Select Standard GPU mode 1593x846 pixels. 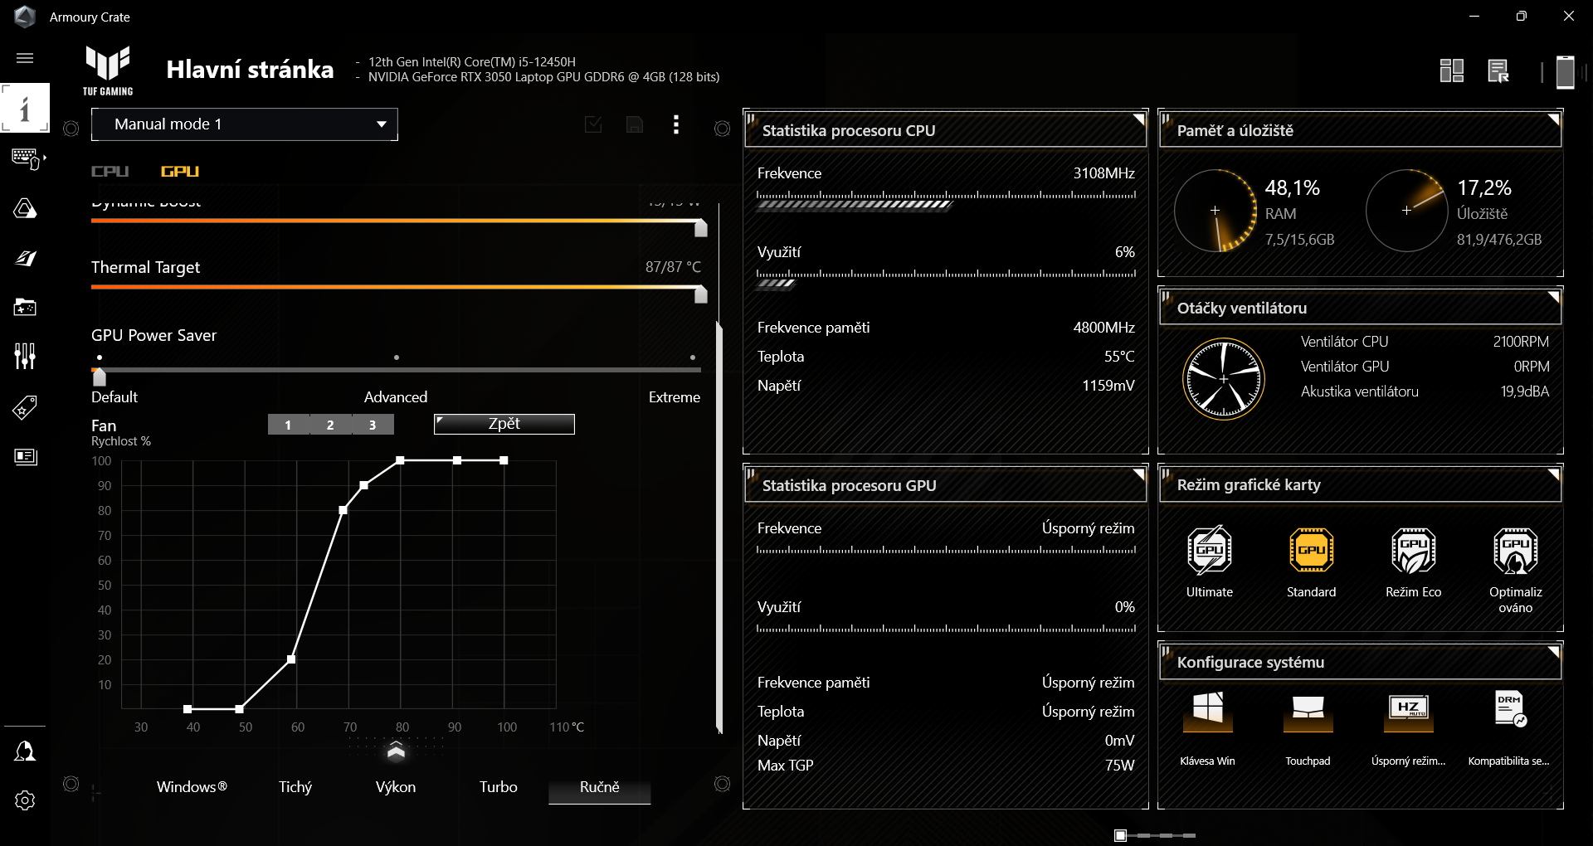pyautogui.click(x=1311, y=551)
